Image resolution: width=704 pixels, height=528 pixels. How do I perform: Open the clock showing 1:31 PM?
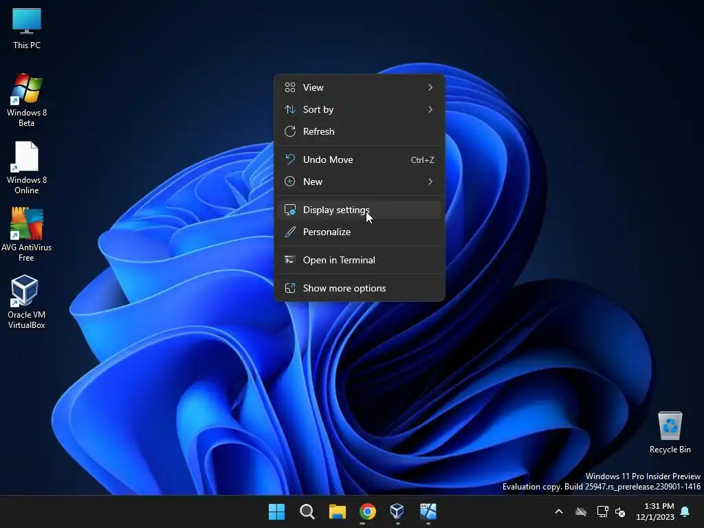coord(655,511)
